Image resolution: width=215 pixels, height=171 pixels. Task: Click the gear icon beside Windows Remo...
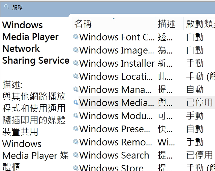pos(76,142)
